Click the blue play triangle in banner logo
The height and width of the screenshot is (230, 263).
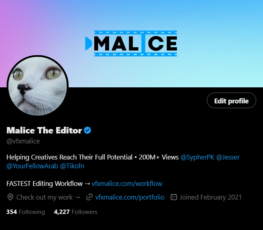coord(89,43)
